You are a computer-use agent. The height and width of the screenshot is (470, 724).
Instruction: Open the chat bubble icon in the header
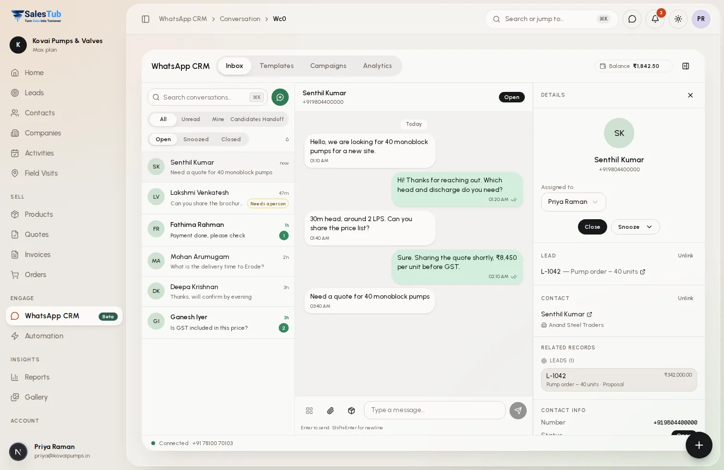(x=632, y=19)
